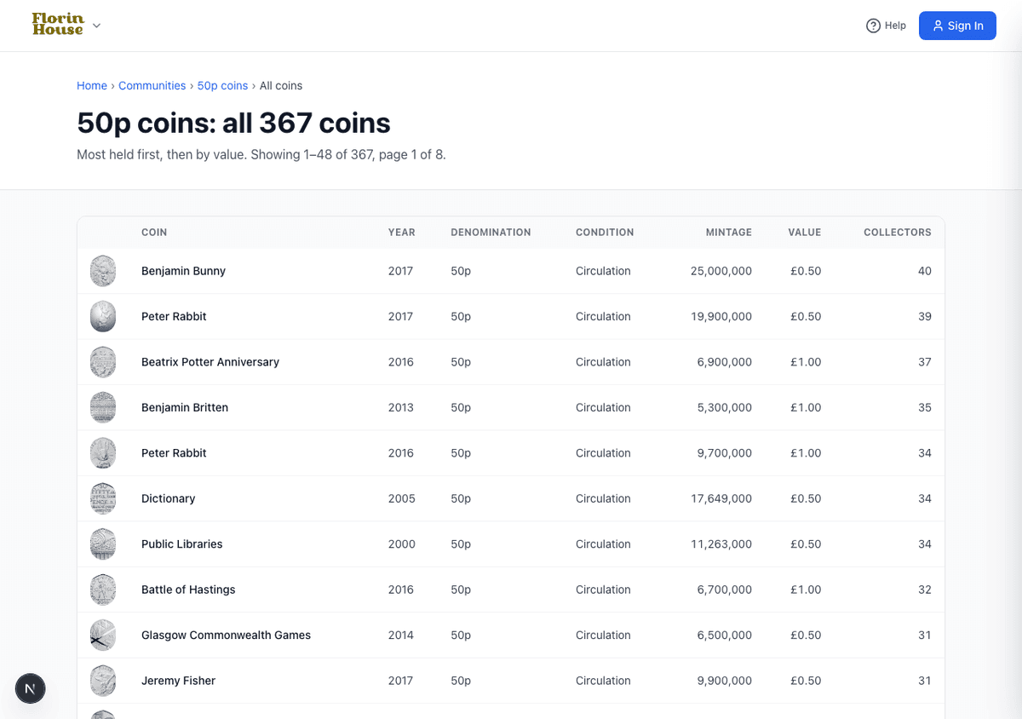Click £0.50 value in Jeremy Fisher row
The width and height of the screenshot is (1022, 719).
pyautogui.click(x=806, y=681)
